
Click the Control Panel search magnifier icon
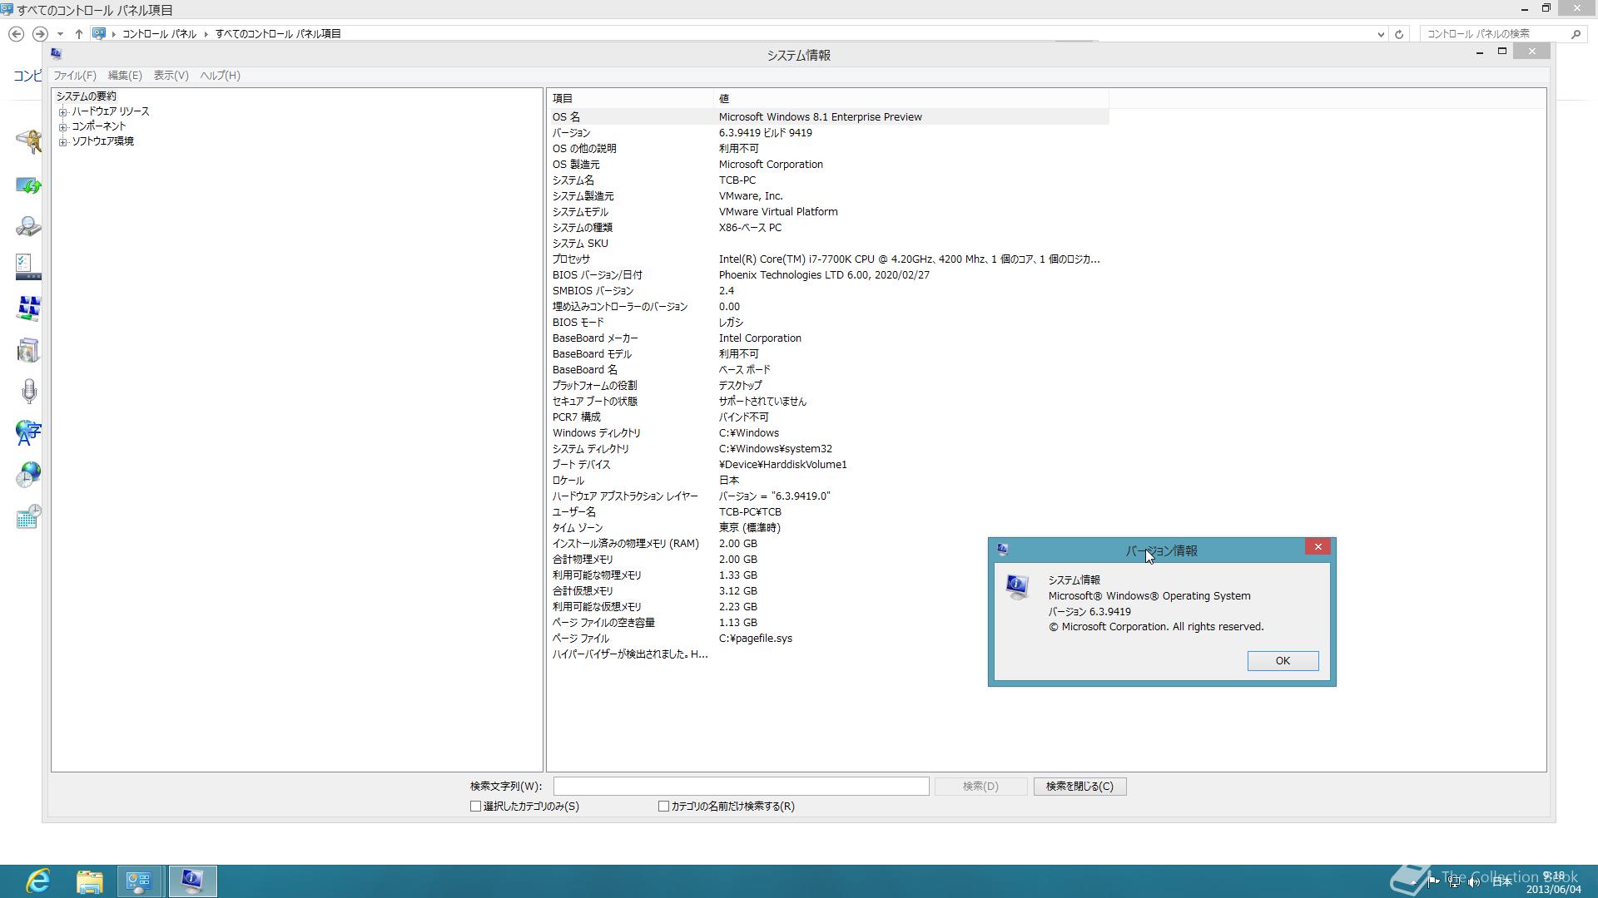1576,34
